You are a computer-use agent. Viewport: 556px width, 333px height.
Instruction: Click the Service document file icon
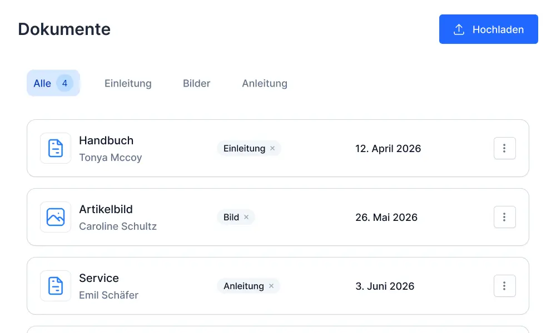[x=56, y=286]
